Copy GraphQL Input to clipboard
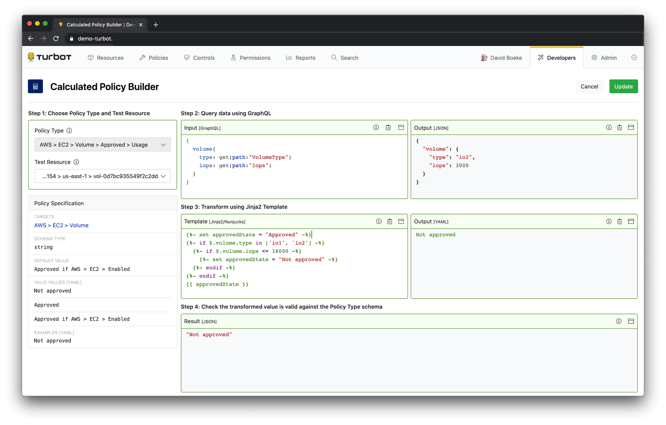Viewport: 666px width, 425px height. click(x=388, y=128)
